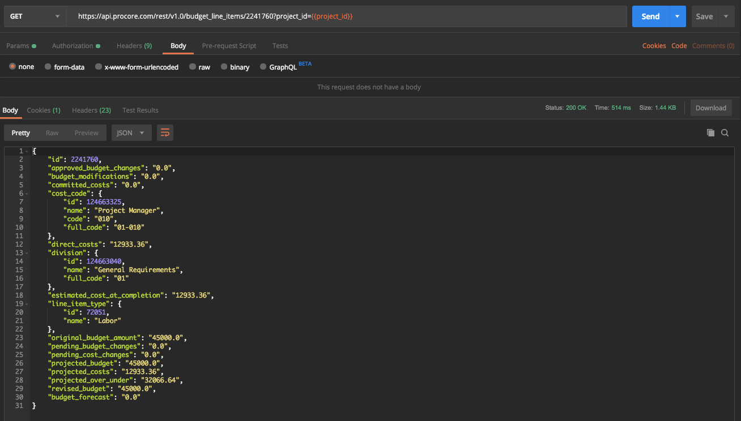
Task: Click the wrap lines icon
Action: point(165,133)
